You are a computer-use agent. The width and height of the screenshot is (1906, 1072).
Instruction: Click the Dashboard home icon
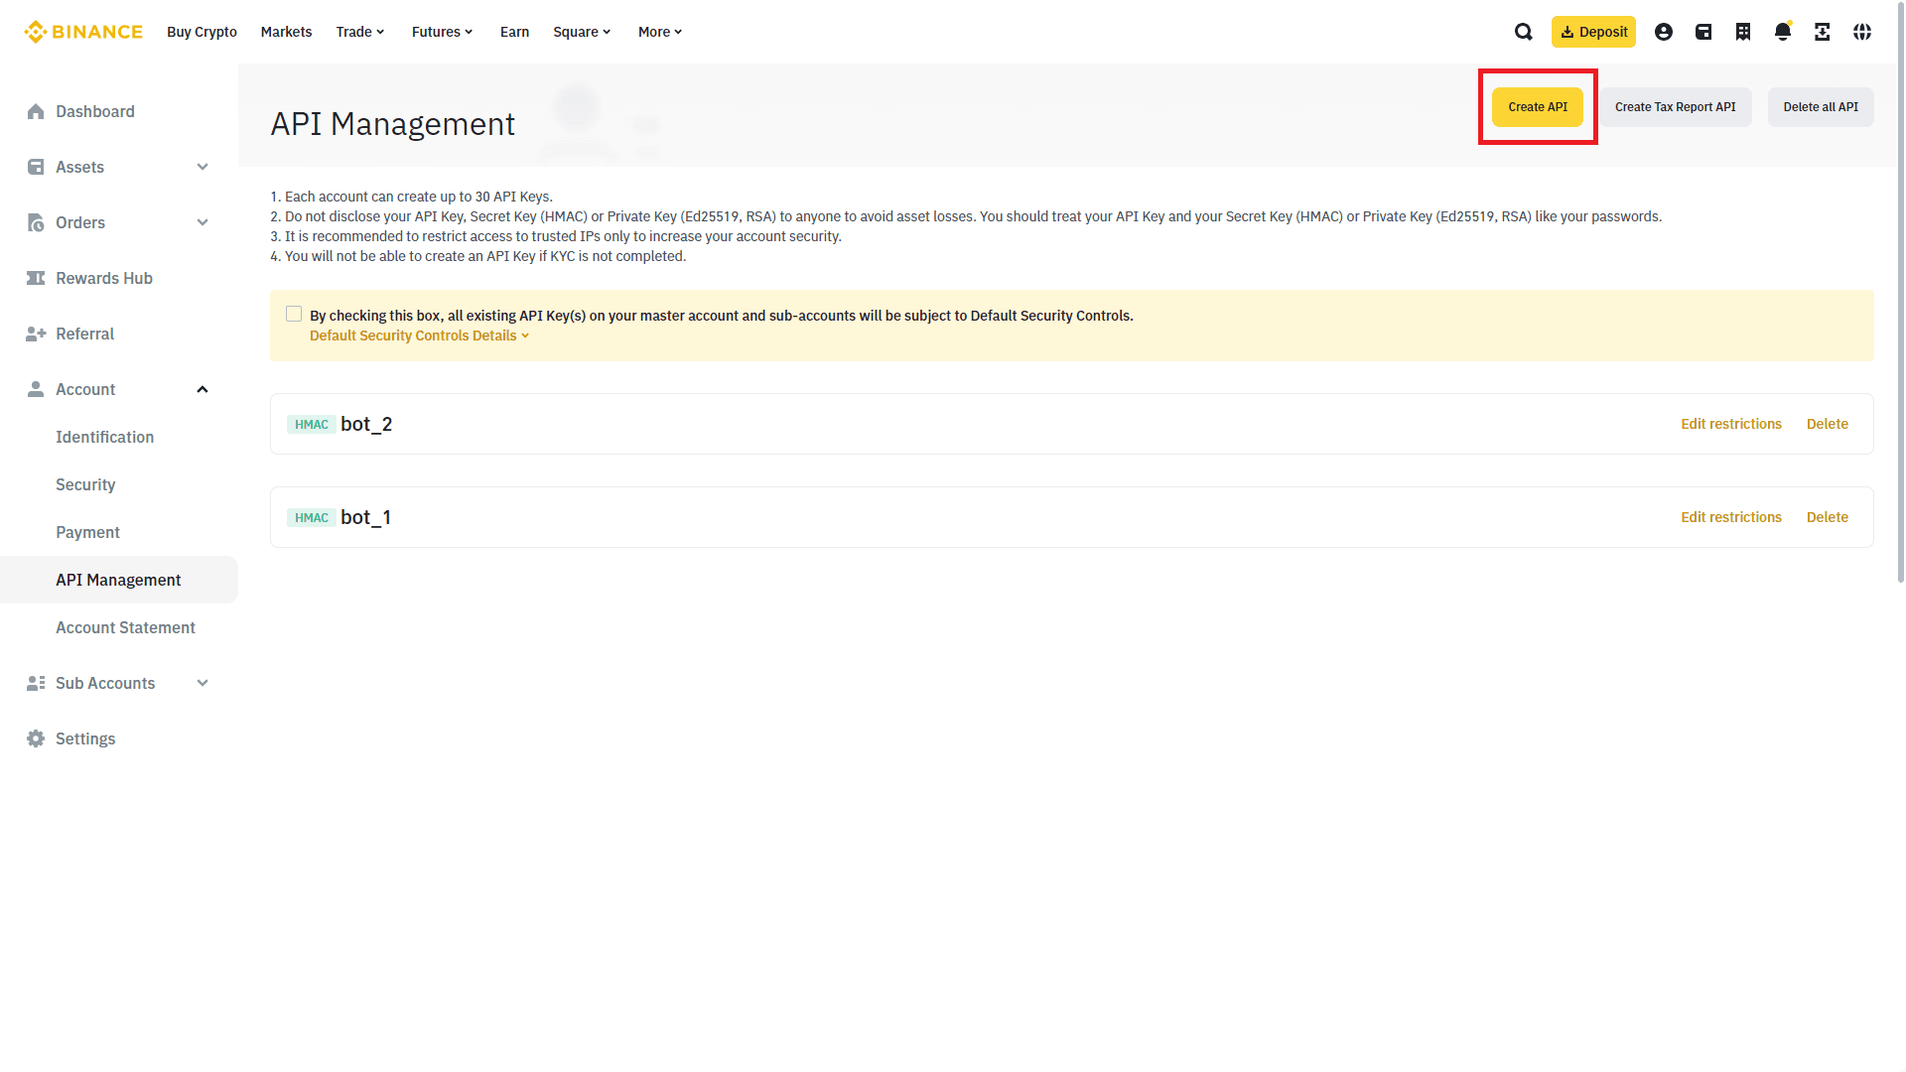(x=36, y=111)
